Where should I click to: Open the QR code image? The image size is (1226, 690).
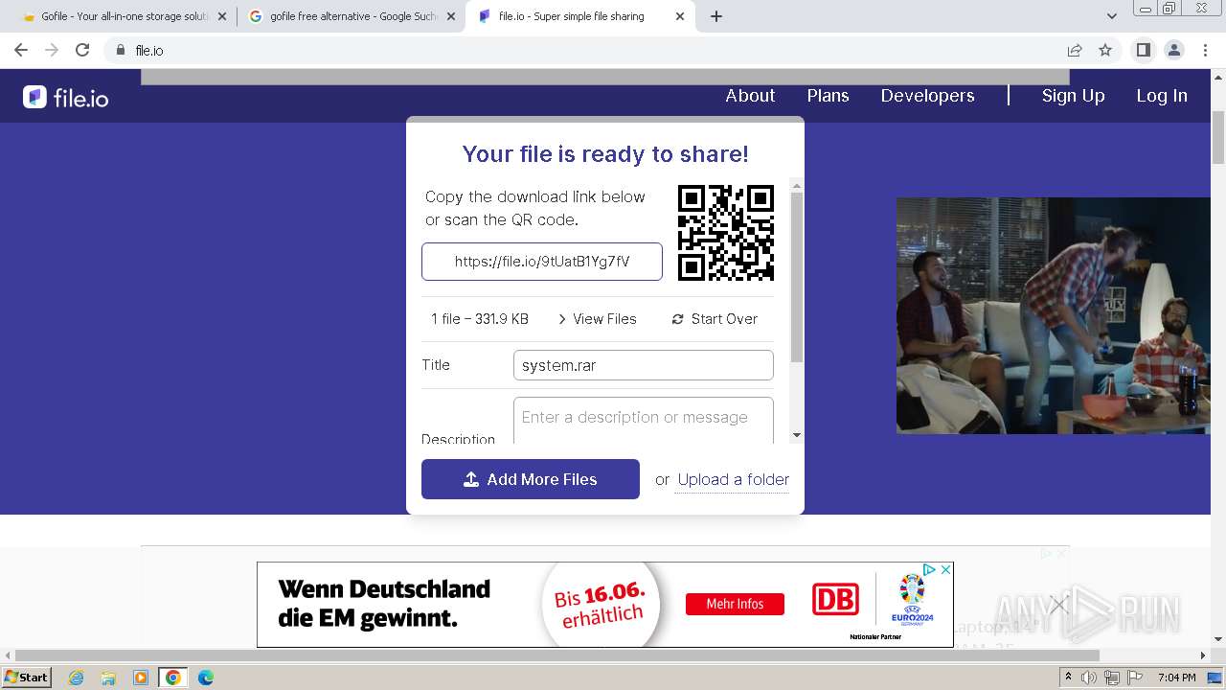[726, 233]
